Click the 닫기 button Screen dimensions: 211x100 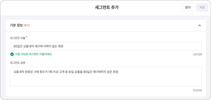[188, 7]
